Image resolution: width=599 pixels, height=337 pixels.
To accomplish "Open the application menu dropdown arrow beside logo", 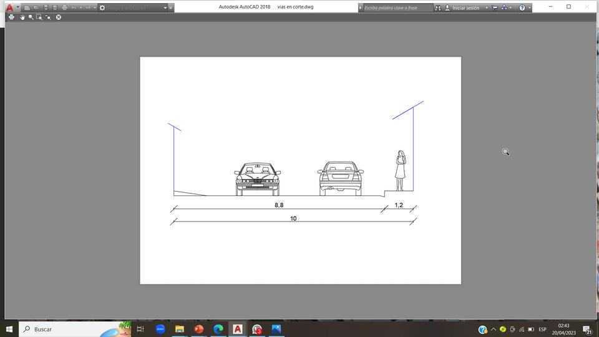I will tap(18, 7).
